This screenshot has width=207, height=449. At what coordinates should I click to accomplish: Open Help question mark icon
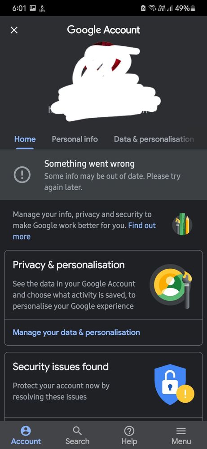tap(129, 431)
